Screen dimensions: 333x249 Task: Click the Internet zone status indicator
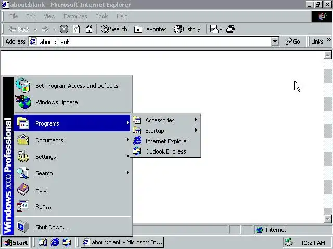(x=293, y=230)
